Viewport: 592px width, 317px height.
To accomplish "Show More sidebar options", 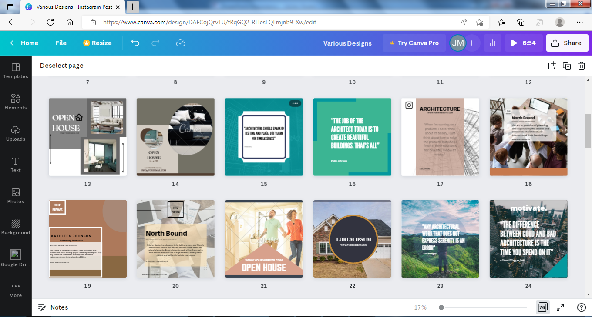I will 16,290.
